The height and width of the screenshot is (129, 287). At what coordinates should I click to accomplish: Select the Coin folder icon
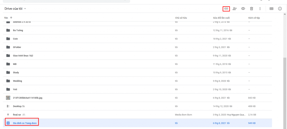pyautogui.click(x=8, y=39)
